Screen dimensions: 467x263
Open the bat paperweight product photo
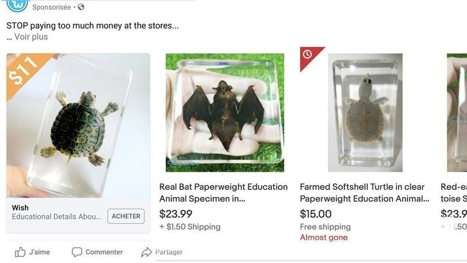[x=225, y=113]
